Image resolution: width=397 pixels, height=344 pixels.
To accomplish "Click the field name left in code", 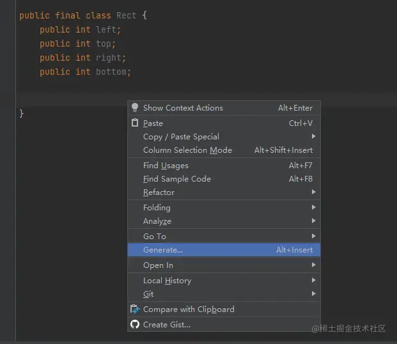I will tap(106, 29).
